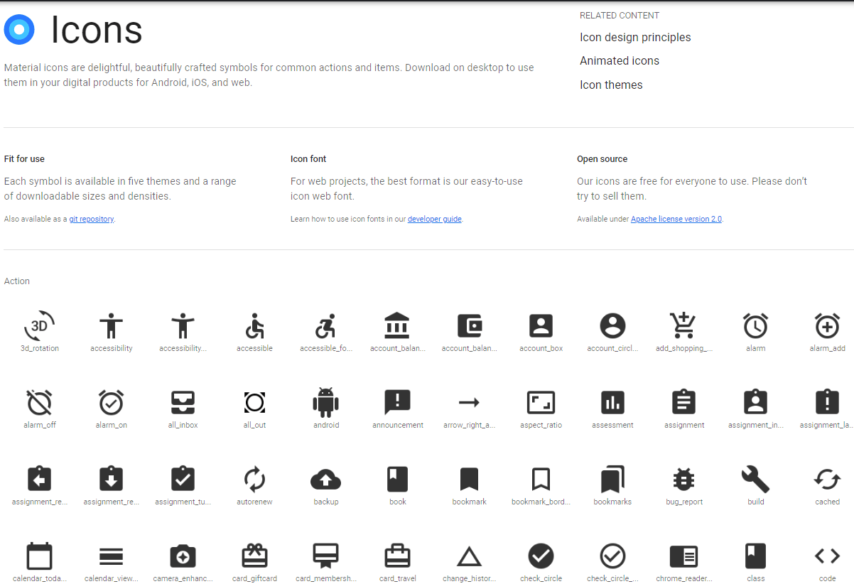This screenshot has height=584, width=854.
Task: Select the aspect_ratio icon
Action: click(x=541, y=402)
